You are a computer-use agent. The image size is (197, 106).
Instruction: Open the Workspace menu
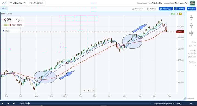(137, 9)
